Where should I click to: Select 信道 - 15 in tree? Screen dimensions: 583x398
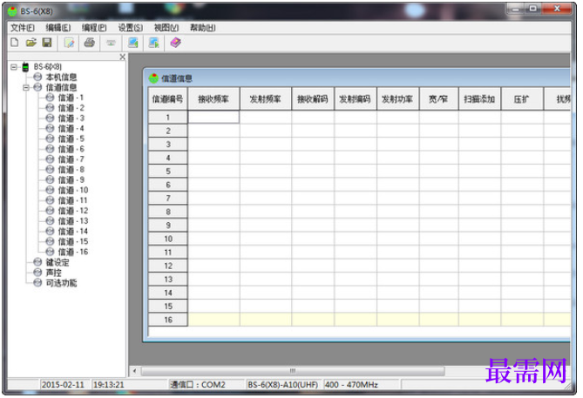73,242
